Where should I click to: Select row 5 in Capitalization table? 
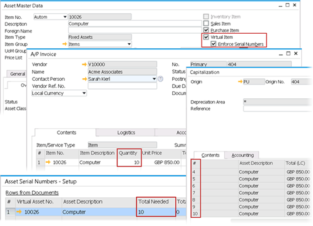pyautogui.click(x=196, y=179)
